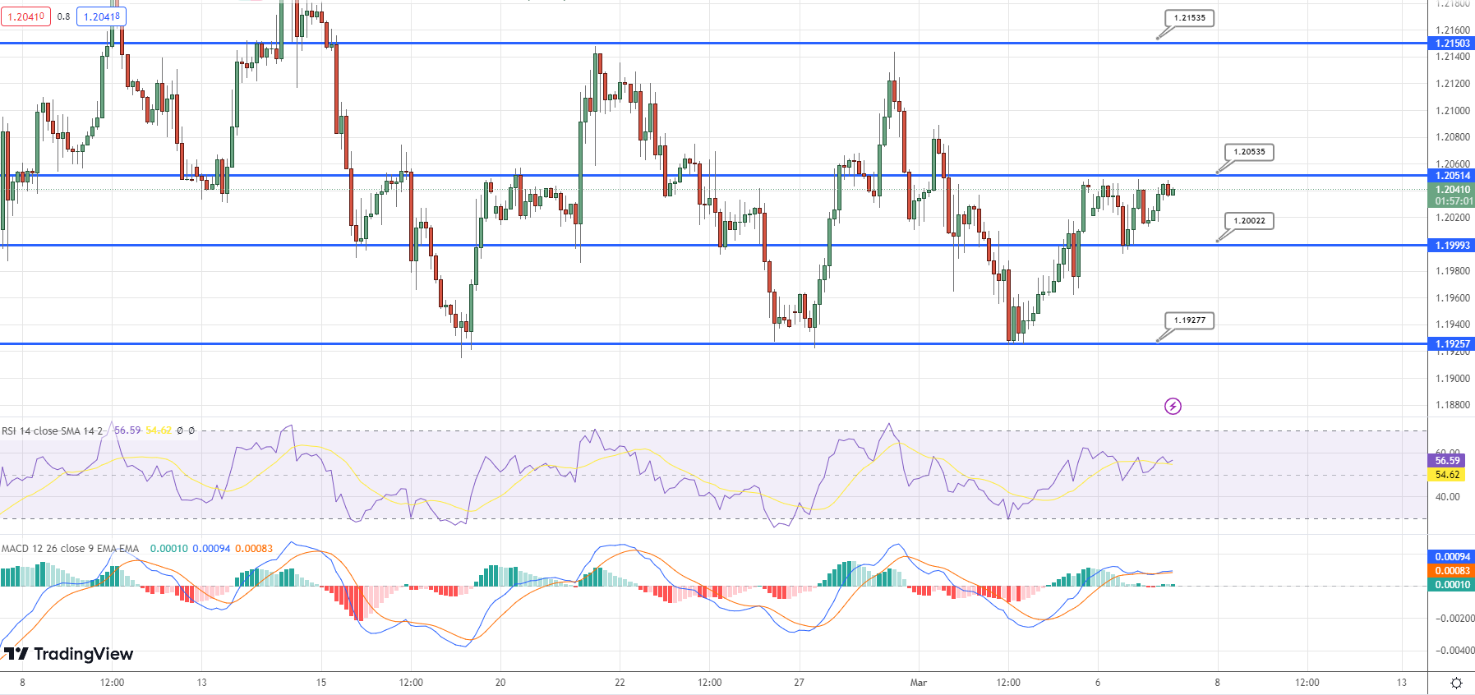The image size is (1475, 695).
Task: Click the 1.20514 price axis label
Action: tap(1452, 176)
